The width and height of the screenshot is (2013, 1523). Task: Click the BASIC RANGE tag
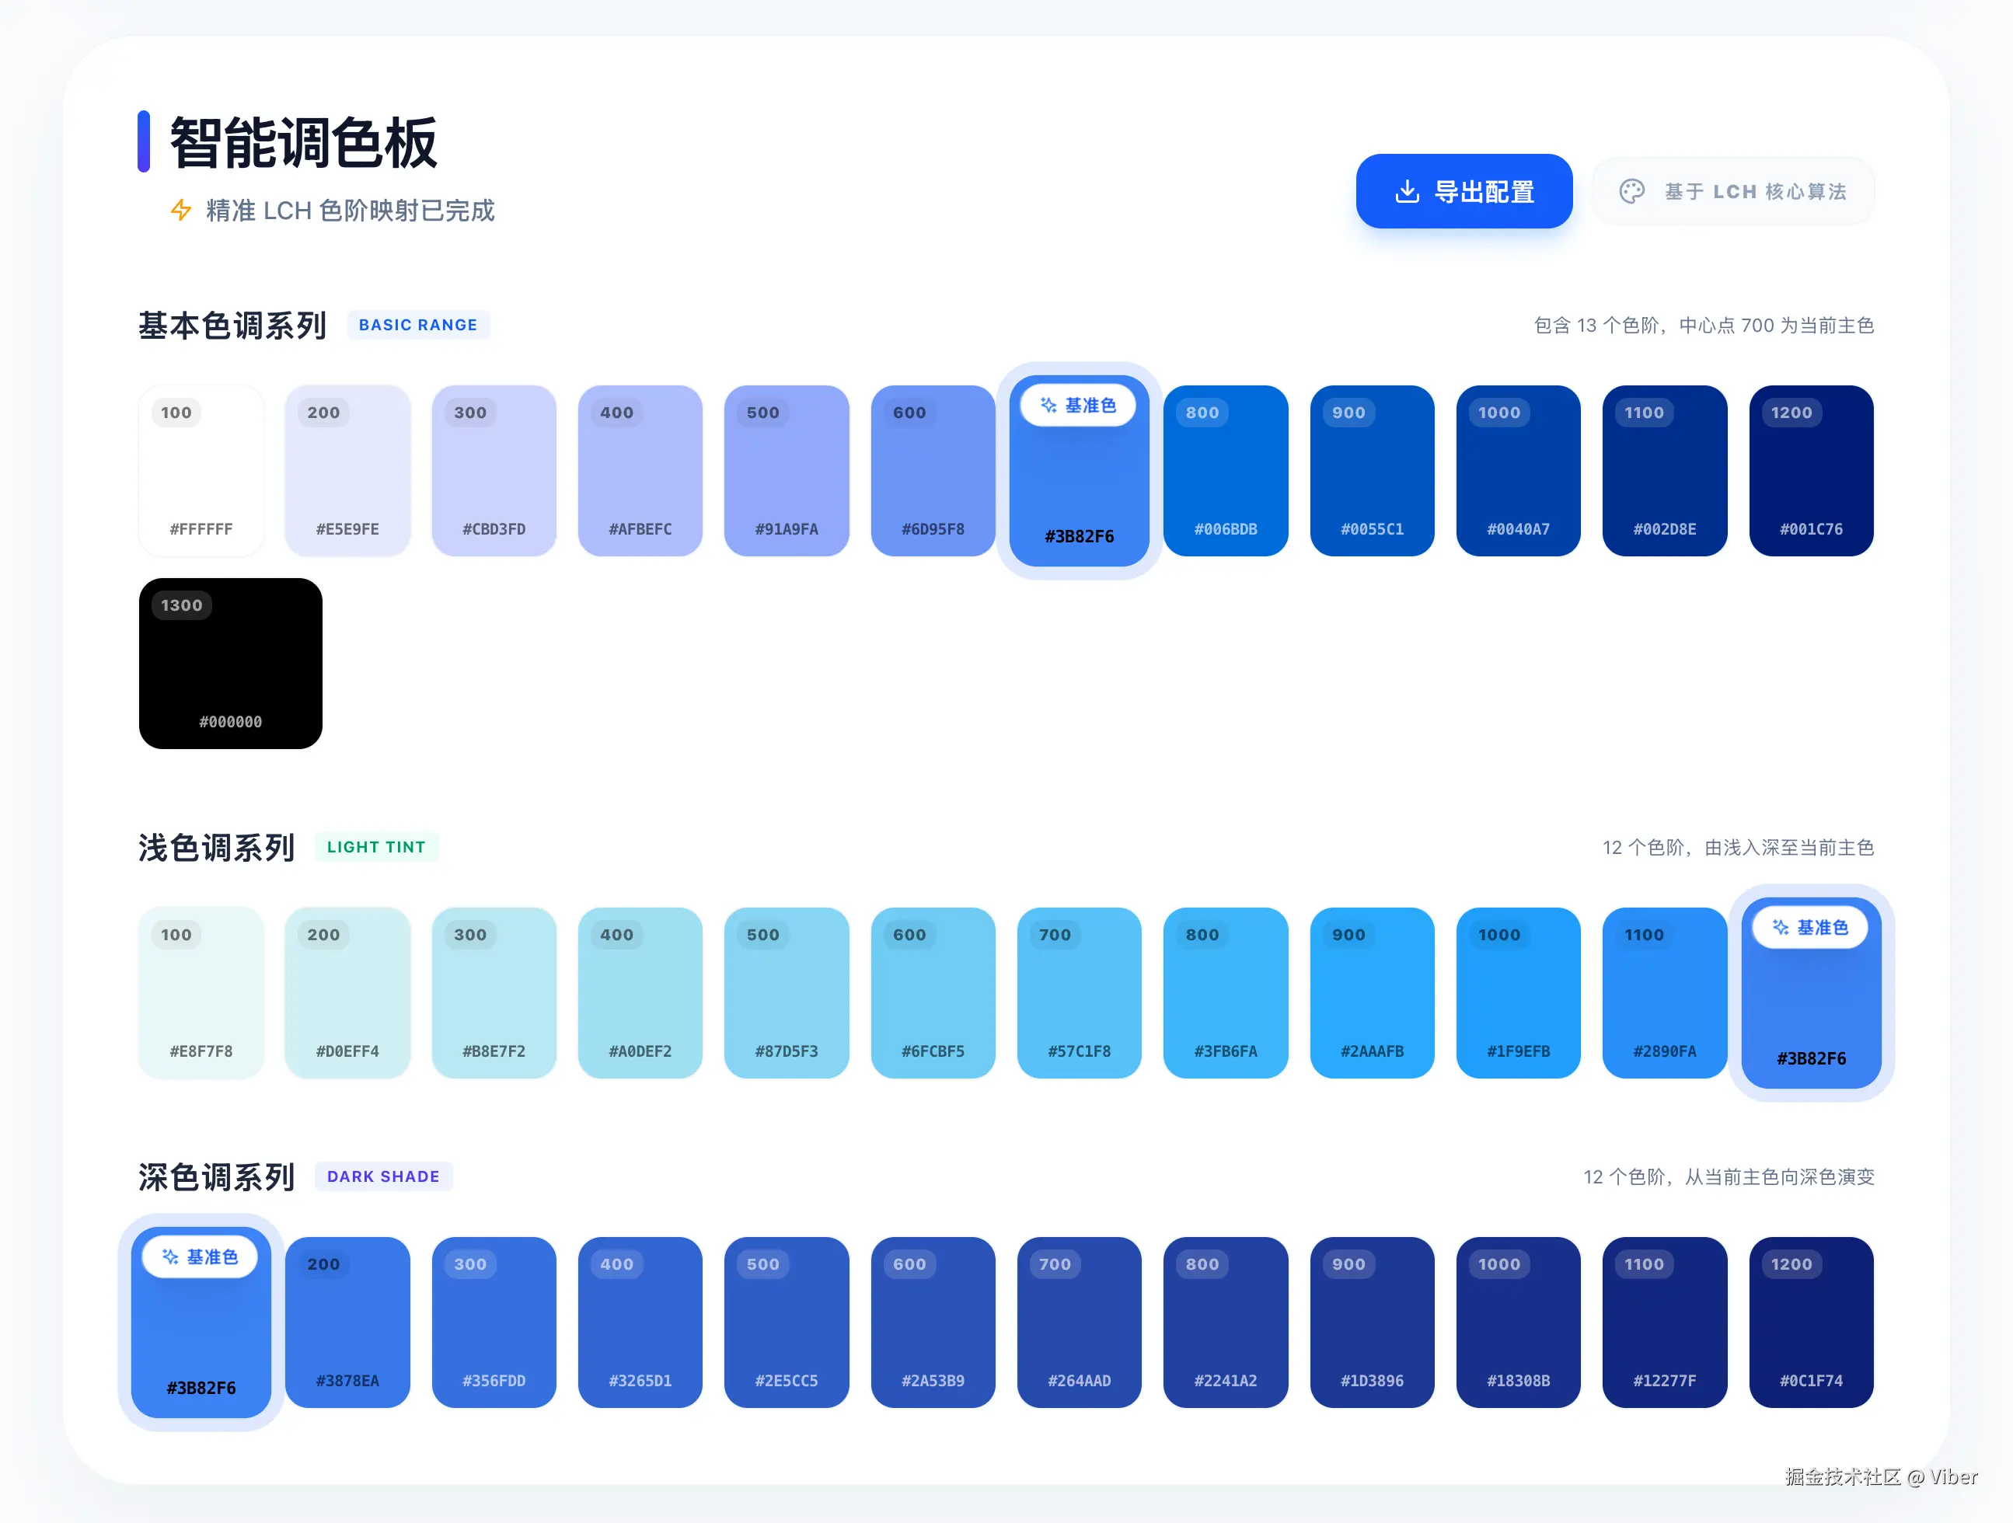pos(417,325)
